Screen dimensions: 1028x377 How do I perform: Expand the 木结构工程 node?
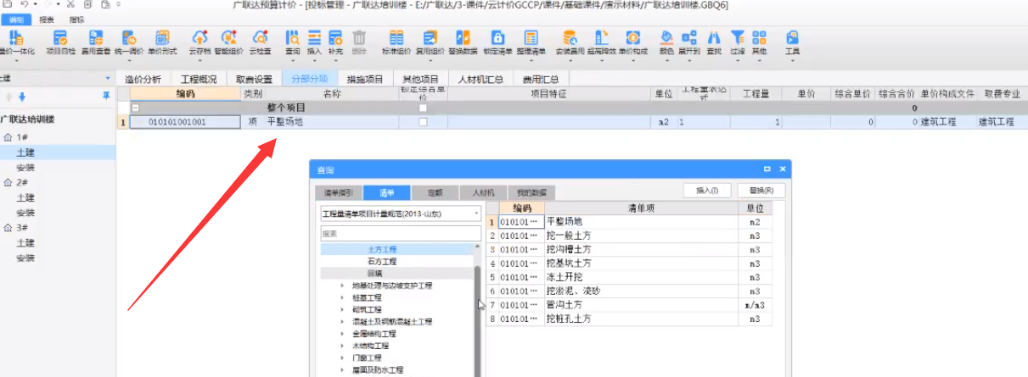341,347
